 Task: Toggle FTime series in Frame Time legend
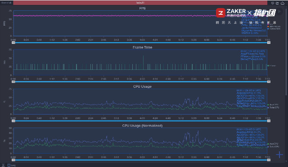(272, 66)
